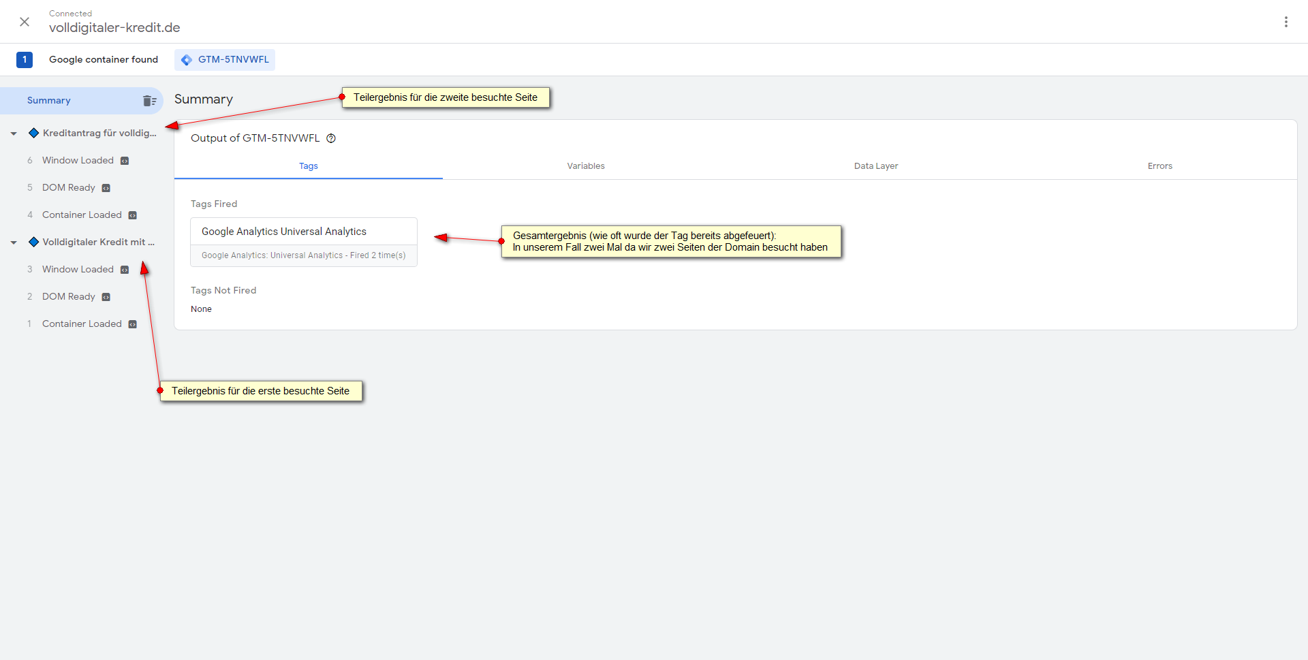Collapse the Kreditantrag für volldig... page group
Image resolution: width=1308 pixels, height=660 pixels.
tap(14, 133)
